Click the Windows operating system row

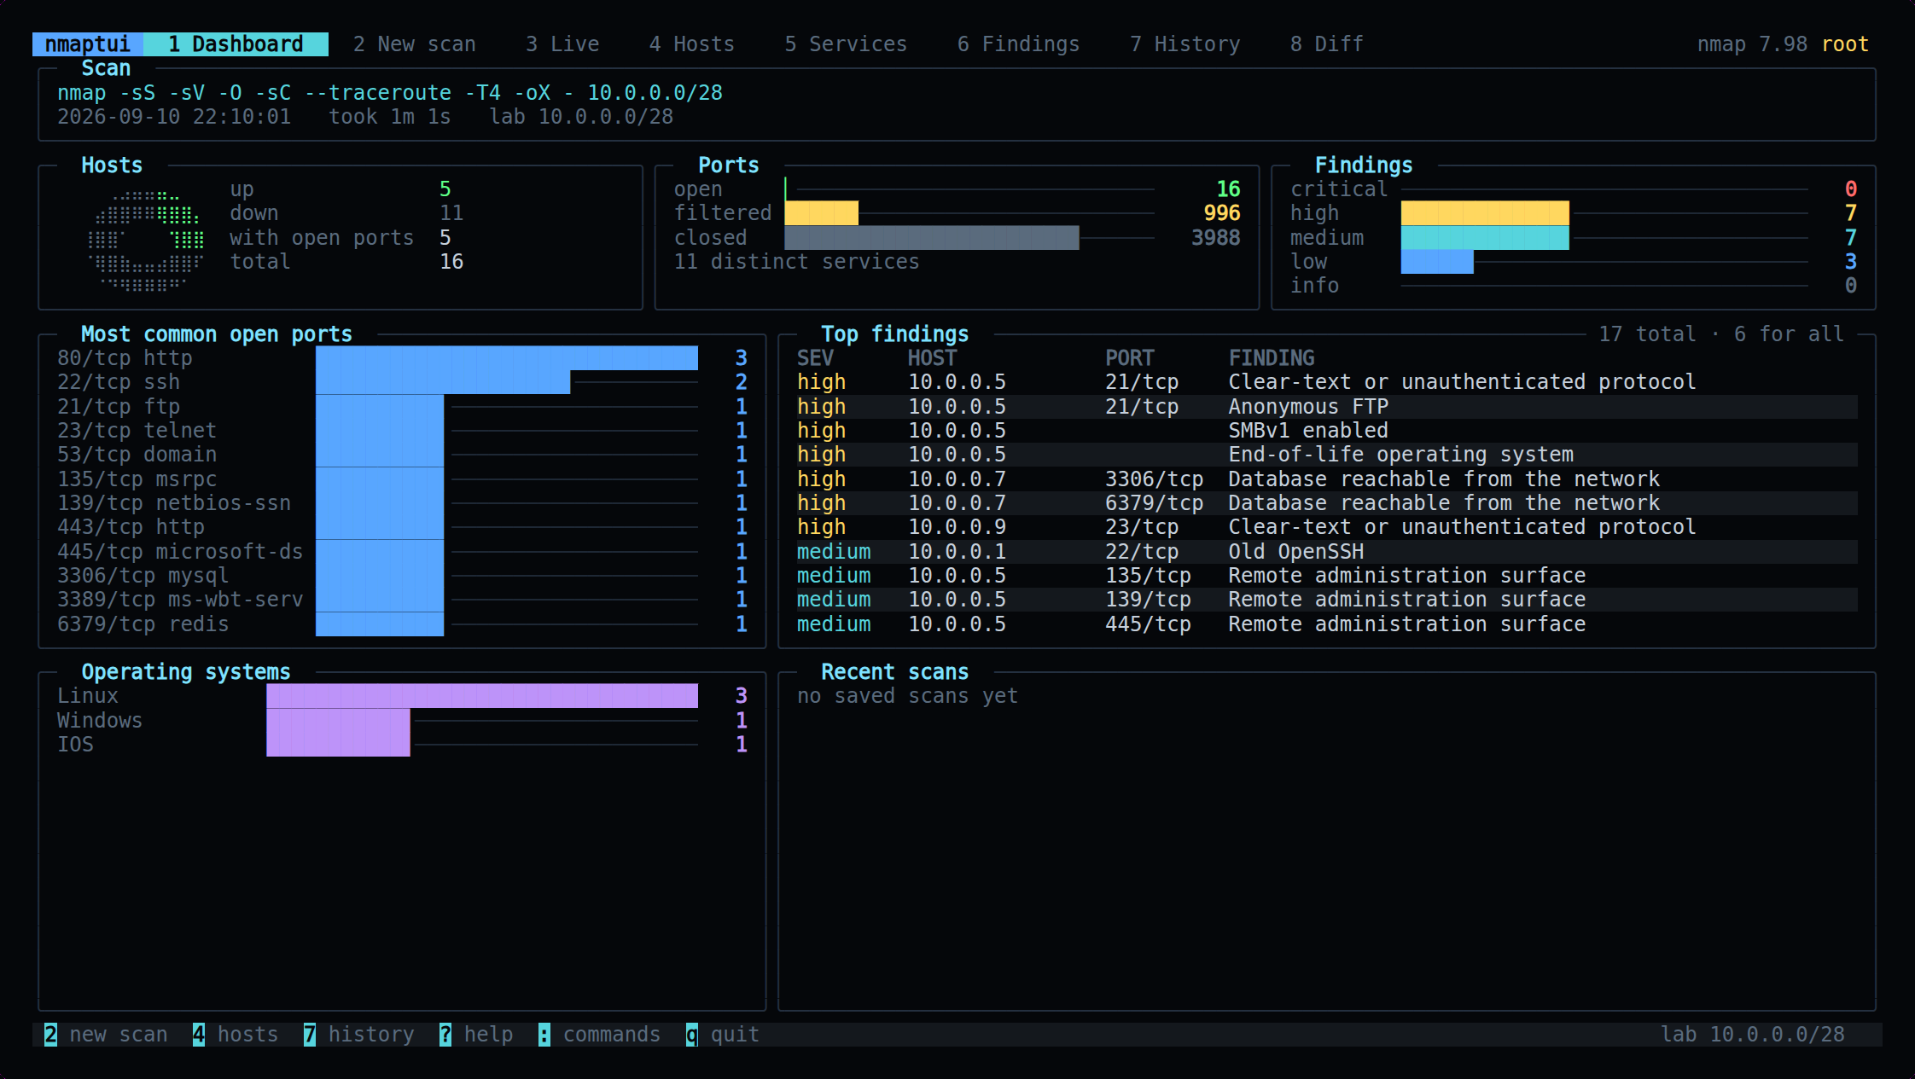coord(402,721)
